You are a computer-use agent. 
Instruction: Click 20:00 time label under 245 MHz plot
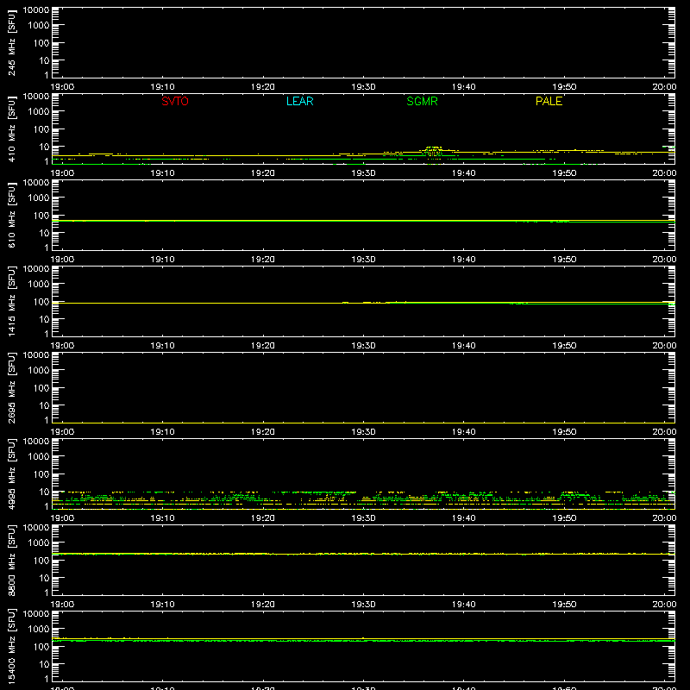click(664, 87)
